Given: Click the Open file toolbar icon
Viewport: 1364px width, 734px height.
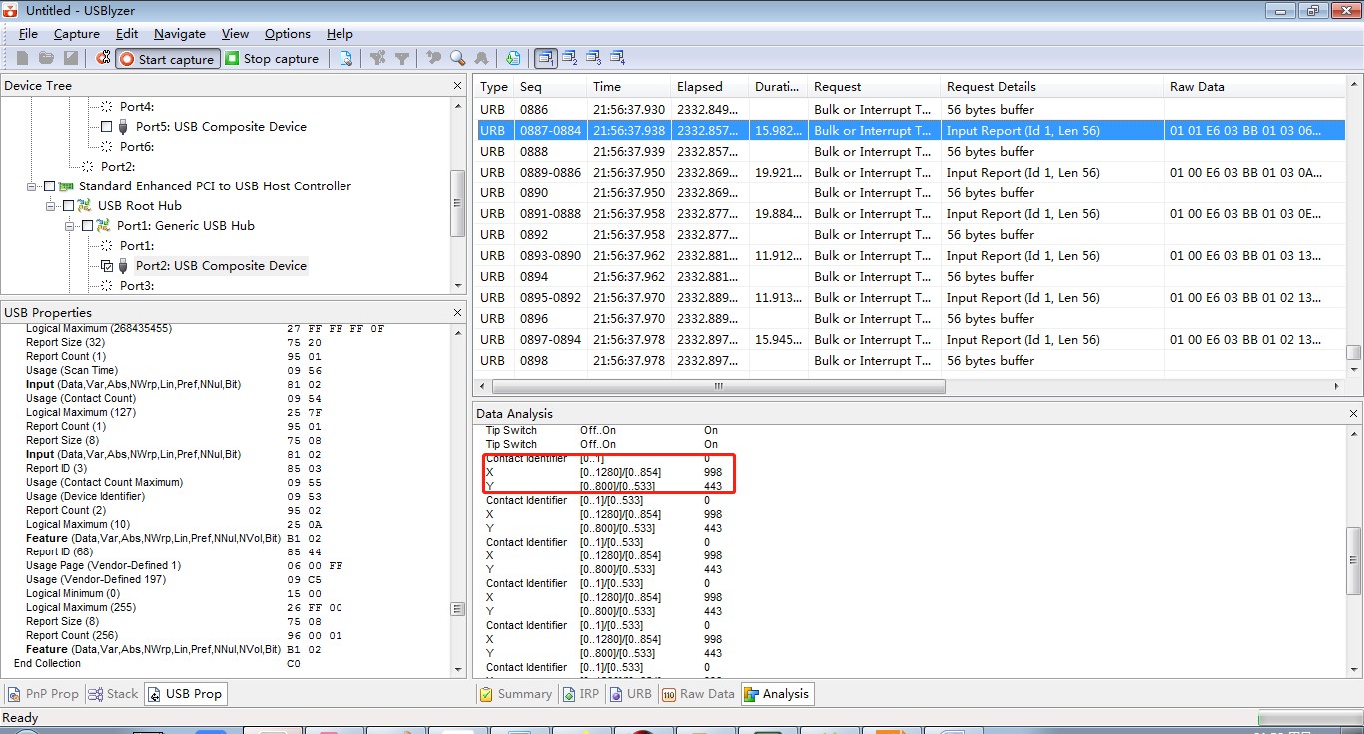Looking at the screenshot, I should [47, 58].
